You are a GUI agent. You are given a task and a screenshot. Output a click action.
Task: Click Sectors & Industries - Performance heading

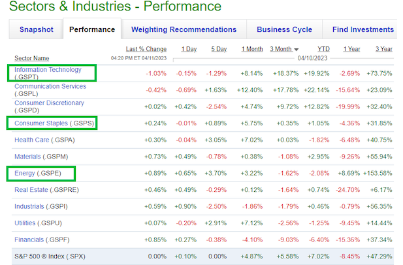click(115, 6)
